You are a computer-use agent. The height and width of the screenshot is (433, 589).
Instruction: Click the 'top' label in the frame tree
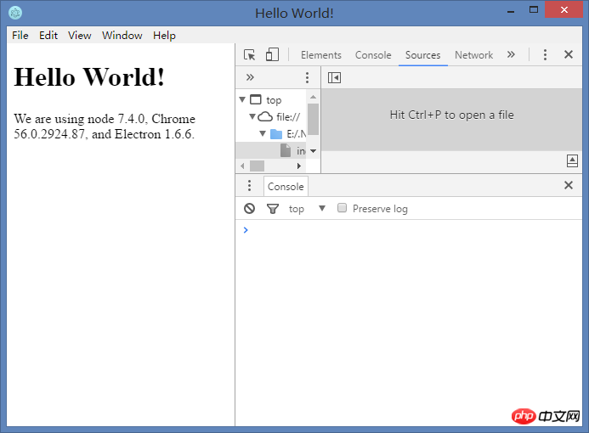coord(274,100)
